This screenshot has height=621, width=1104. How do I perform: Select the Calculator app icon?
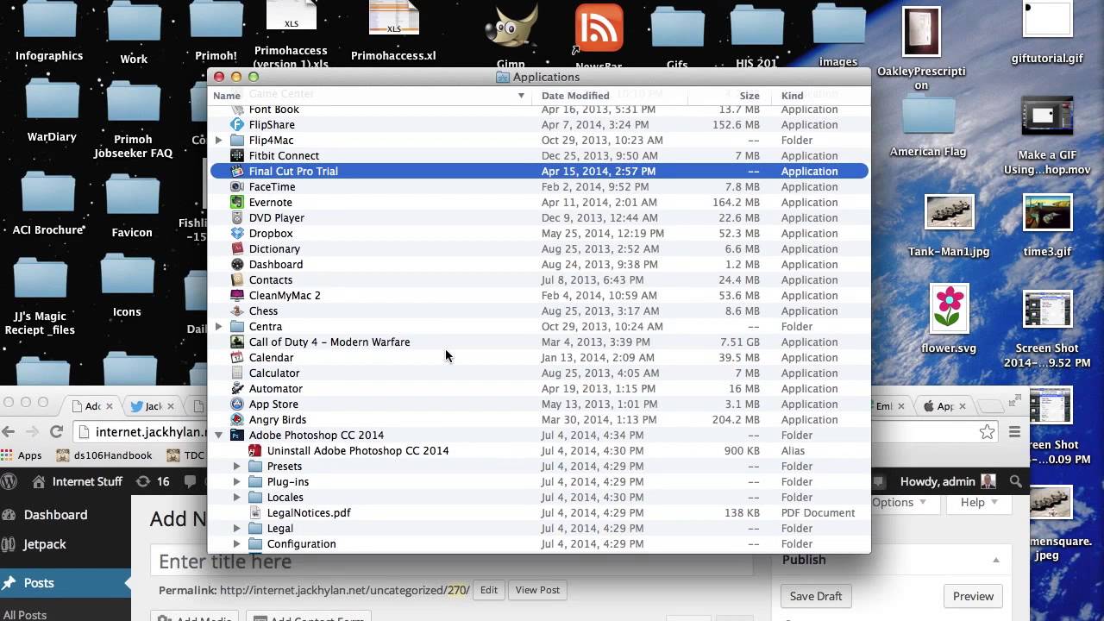237,373
